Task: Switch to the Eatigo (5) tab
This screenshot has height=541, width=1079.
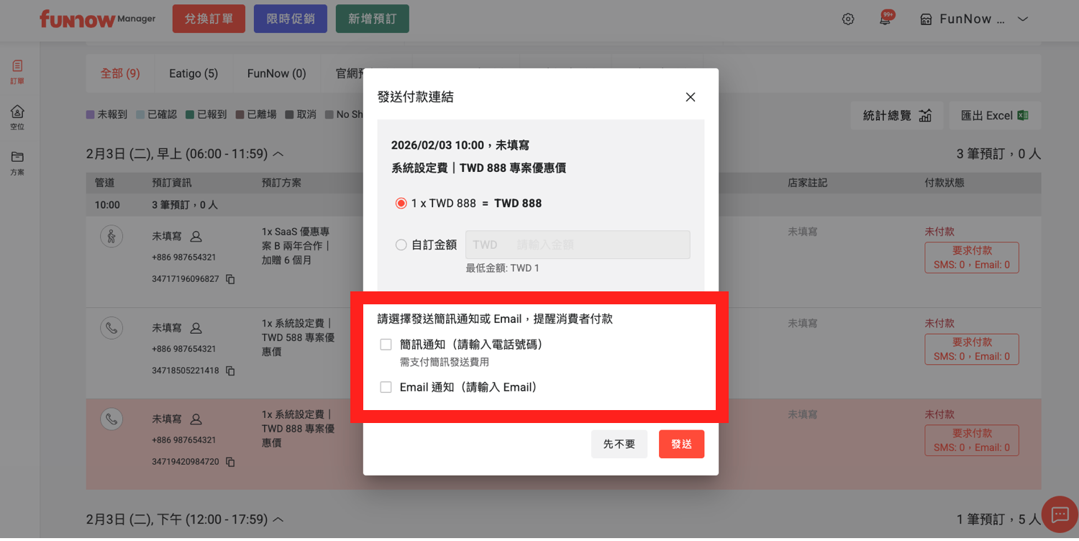Action: [194, 73]
